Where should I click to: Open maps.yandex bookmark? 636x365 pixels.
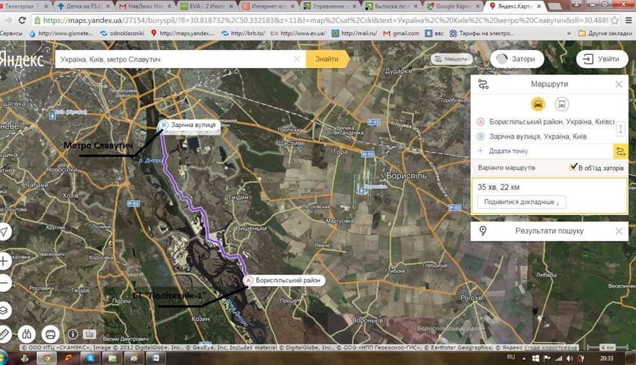[x=183, y=33]
